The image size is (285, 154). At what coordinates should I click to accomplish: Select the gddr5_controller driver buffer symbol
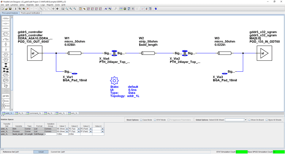(34, 53)
